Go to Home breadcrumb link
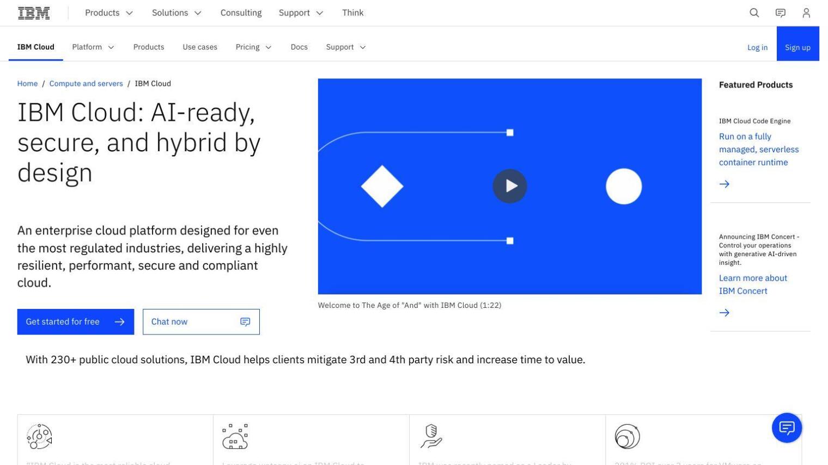Viewport: 828px width, 465px height. click(27, 84)
